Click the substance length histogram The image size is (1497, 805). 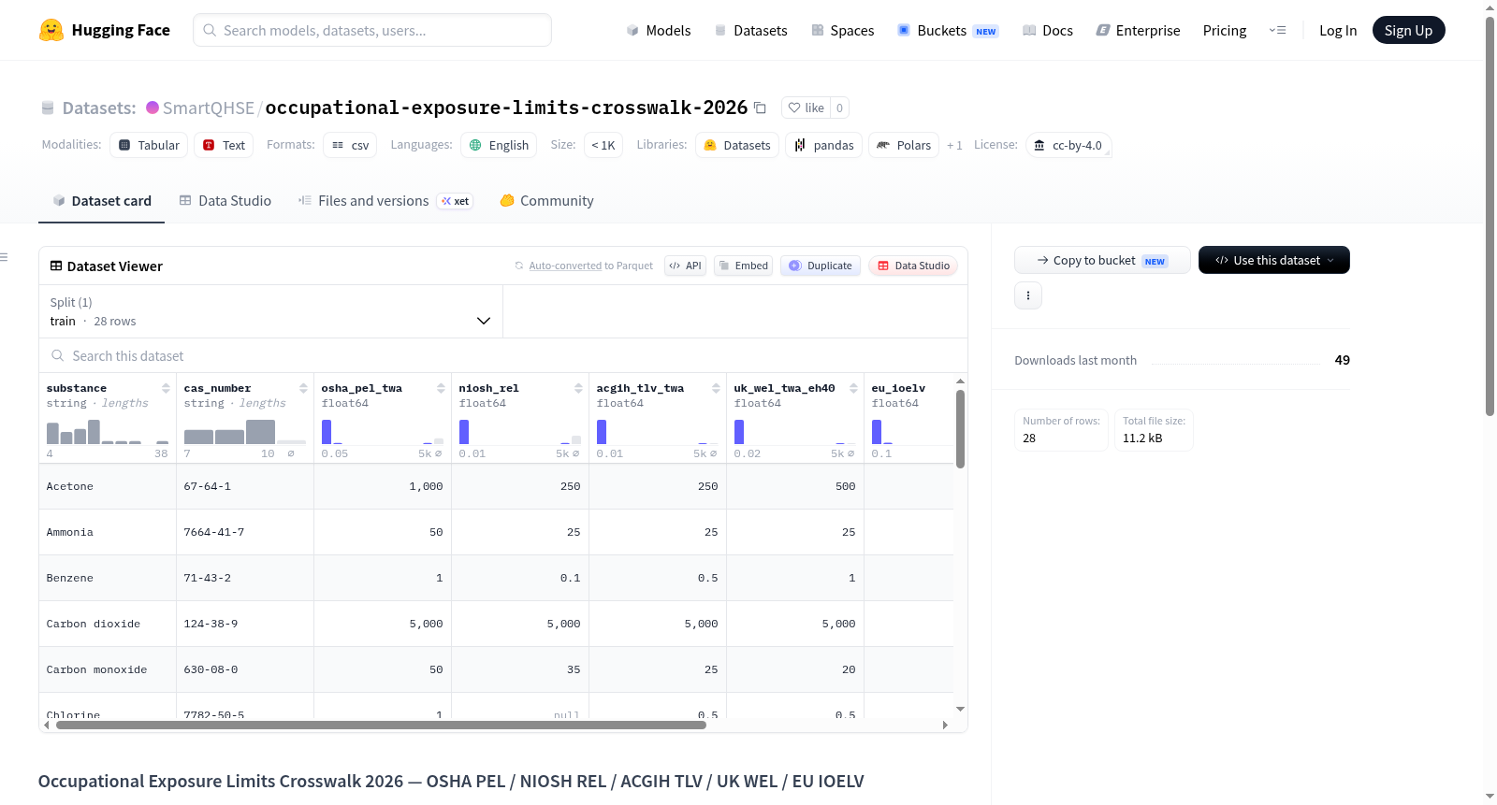tap(108, 432)
